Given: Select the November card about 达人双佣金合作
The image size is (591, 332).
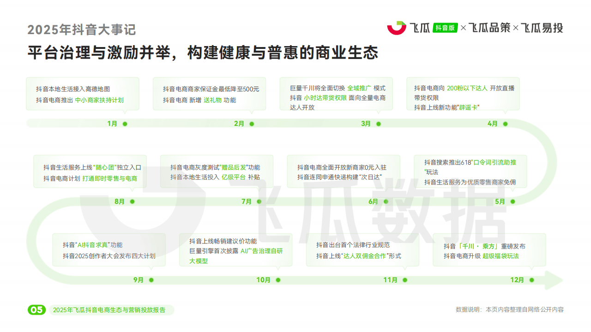Looking at the screenshot, I should click(362, 250).
